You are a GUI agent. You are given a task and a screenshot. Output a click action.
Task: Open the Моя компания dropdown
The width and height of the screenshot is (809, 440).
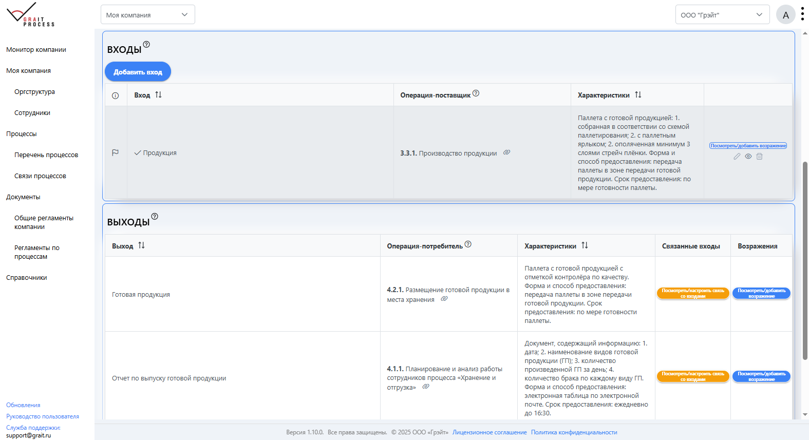click(x=148, y=14)
